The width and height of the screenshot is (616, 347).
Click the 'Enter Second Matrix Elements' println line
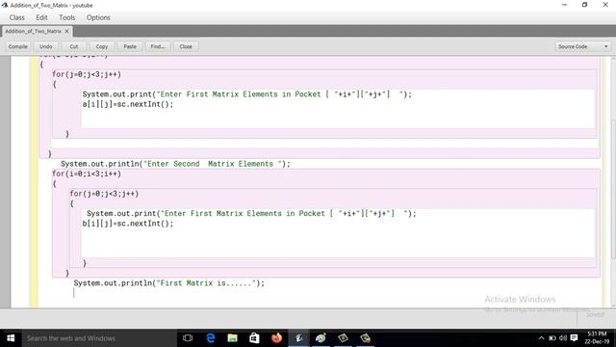click(175, 164)
